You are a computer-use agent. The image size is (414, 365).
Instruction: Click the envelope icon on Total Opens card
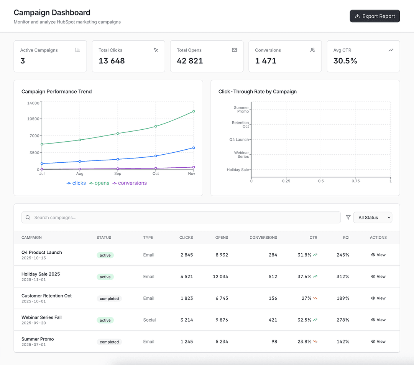pos(234,50)
